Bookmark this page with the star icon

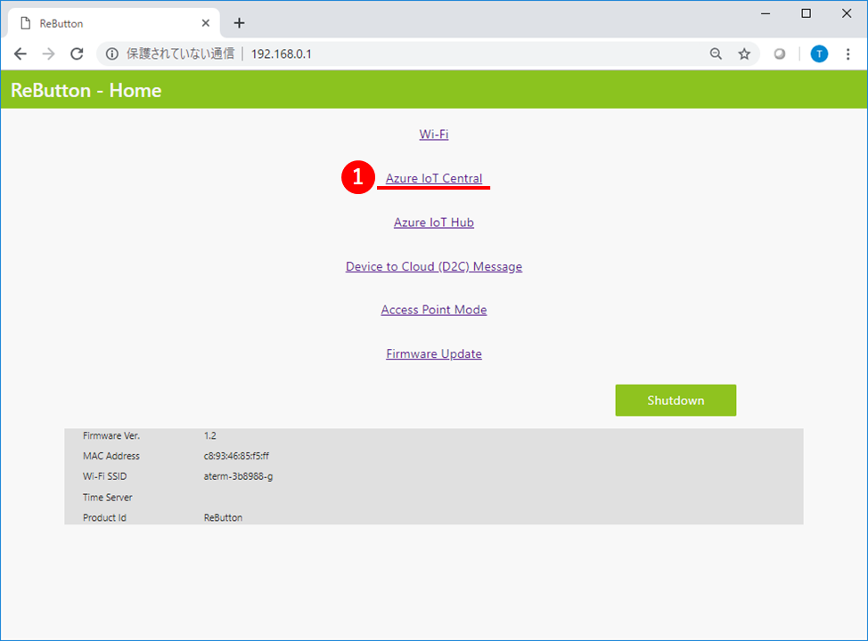[x=744, y=53]
